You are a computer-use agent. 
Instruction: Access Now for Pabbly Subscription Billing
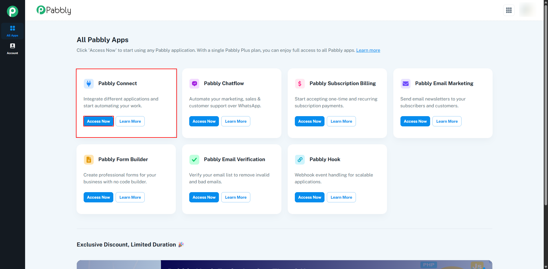310,121
